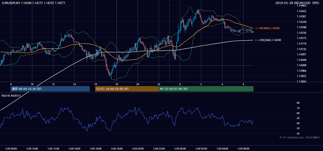Click the RSI scale level 50
This screenshot has height=151, width=323.
298,118
